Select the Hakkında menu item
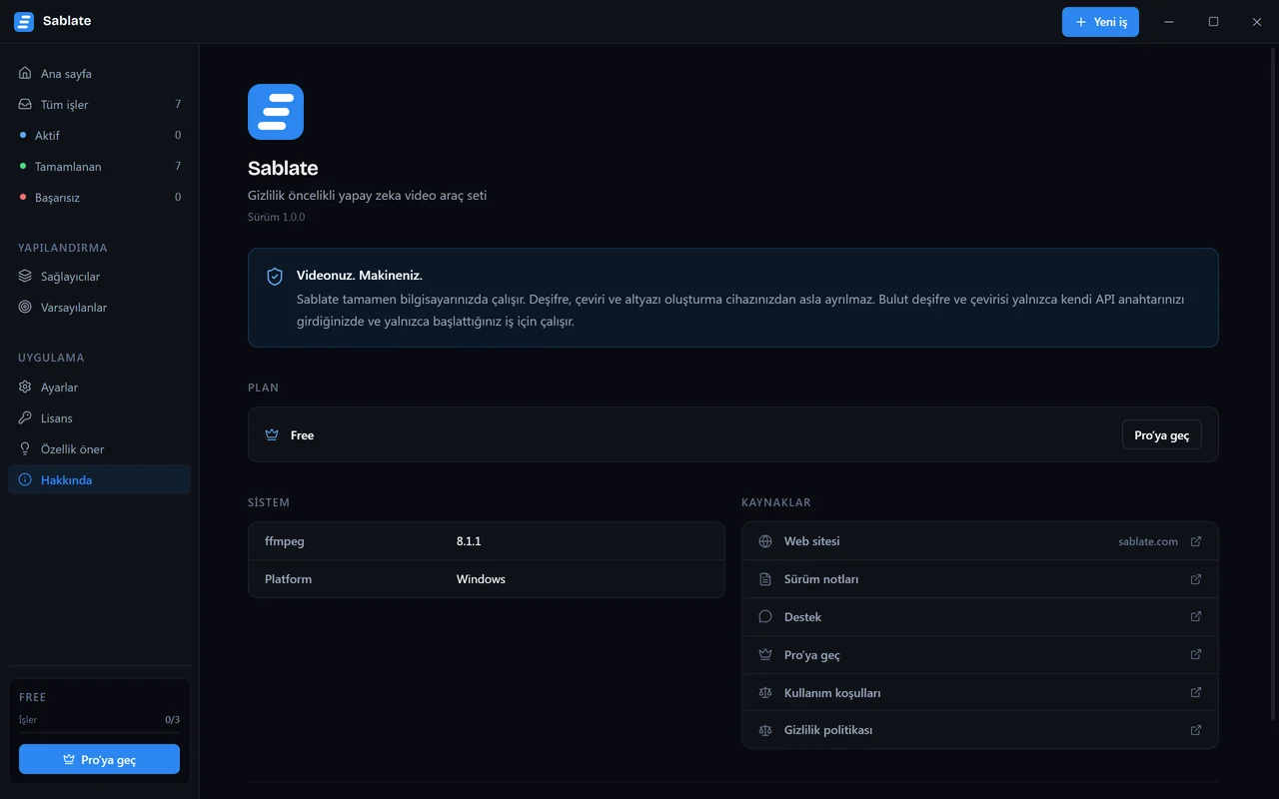 click(99, 480)
